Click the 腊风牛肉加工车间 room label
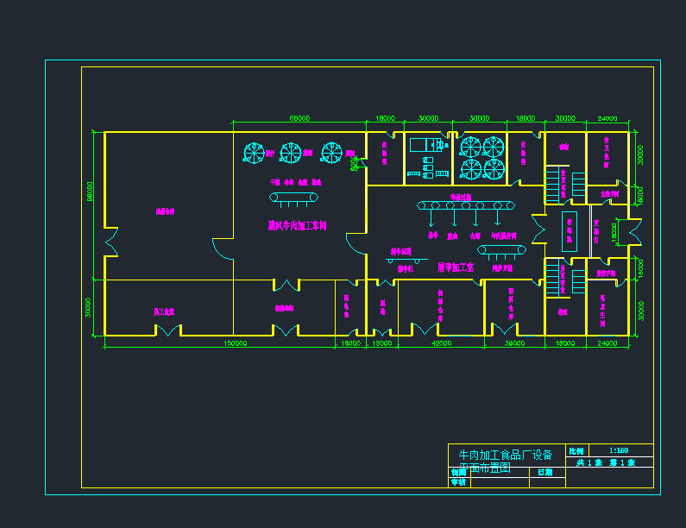 point(296,225)
